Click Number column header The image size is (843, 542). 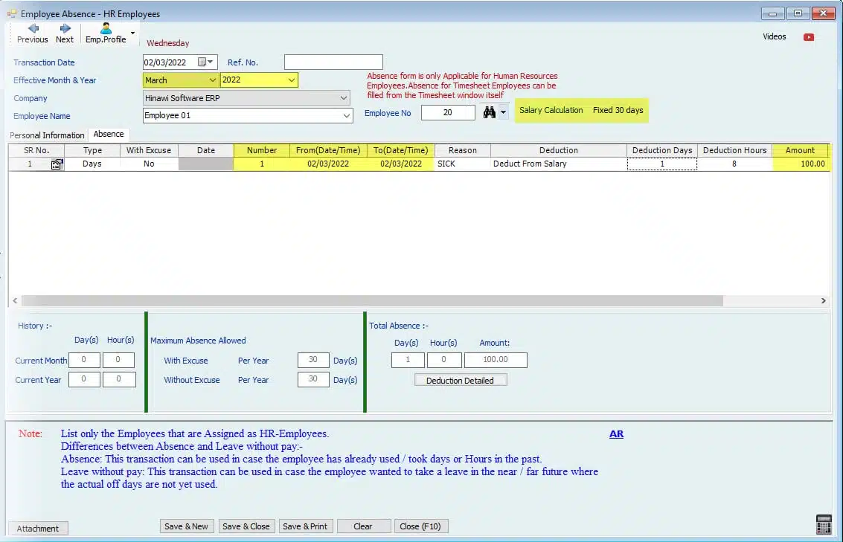(x=262, y=150)
